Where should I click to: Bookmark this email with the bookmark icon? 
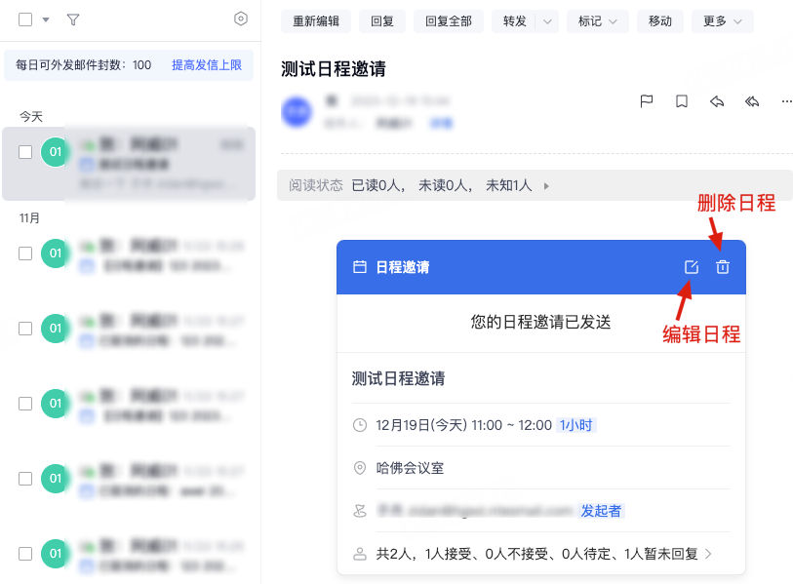coord(682,101)
